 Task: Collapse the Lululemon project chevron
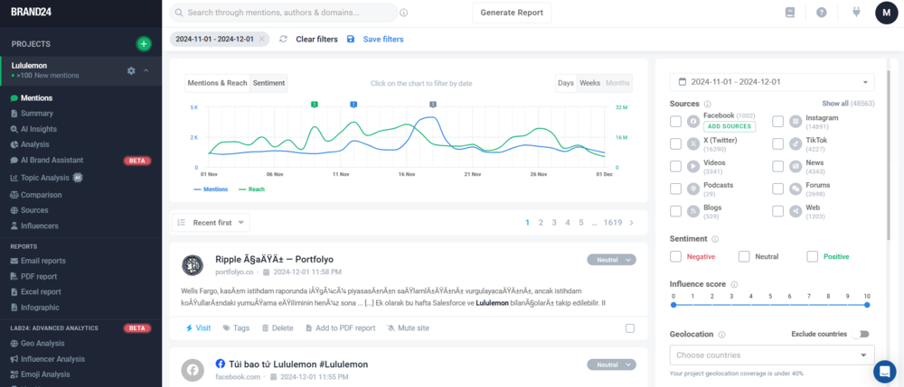click(x=146, y=70)
